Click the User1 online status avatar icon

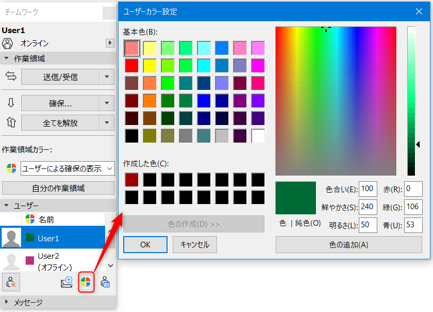(x=7, y=43)
